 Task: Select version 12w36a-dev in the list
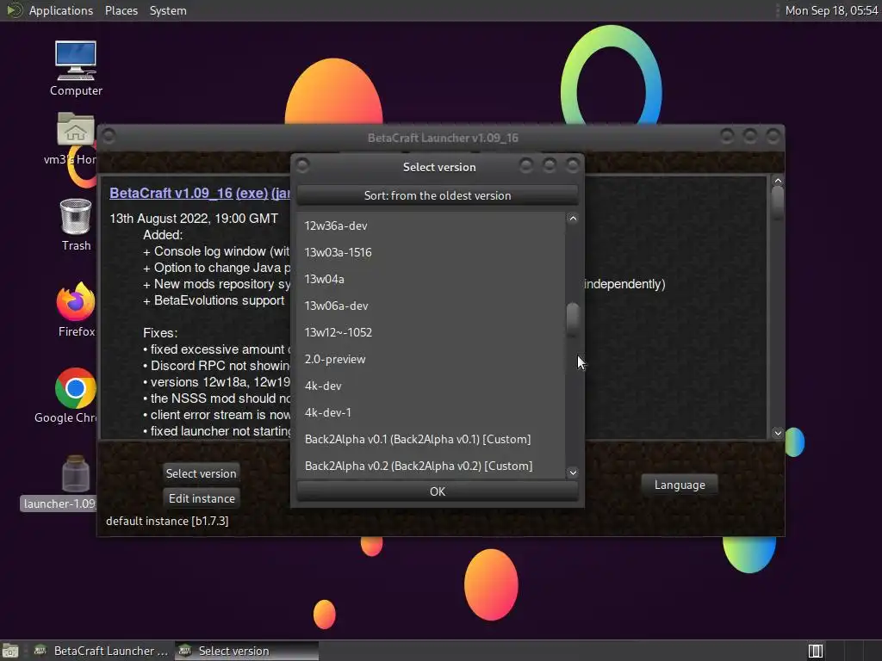click(x=431, y=225)
